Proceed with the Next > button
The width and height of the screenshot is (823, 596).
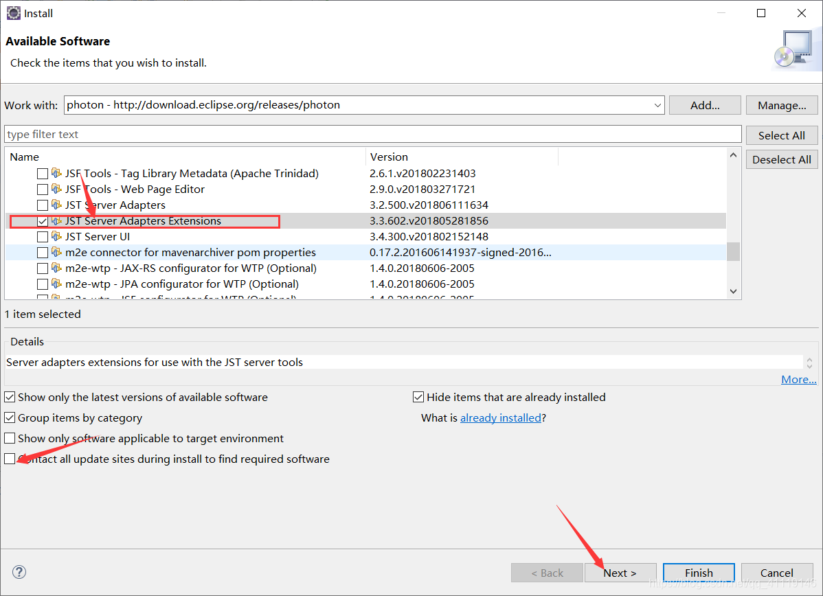pos(620,573)
